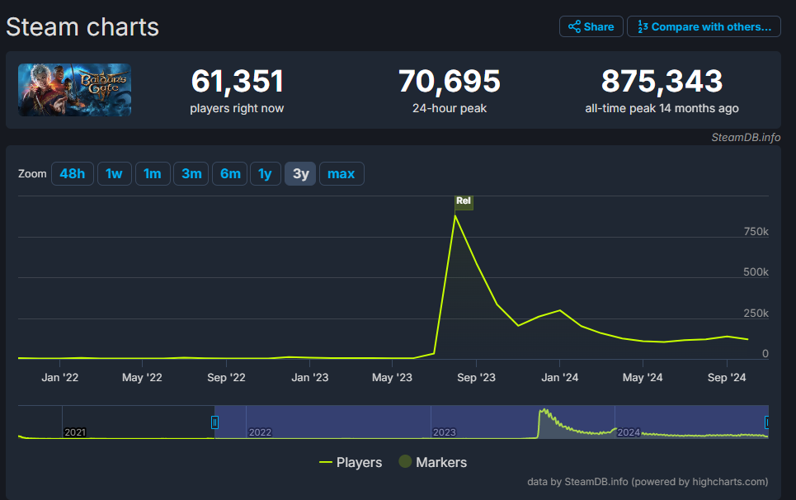Click the Zoom label
Image resolution: width=796 pixels, height=500 pixels.
[32, 173]
